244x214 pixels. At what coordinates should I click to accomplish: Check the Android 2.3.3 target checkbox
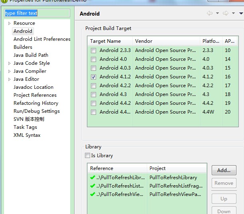(x=94, y=50)
